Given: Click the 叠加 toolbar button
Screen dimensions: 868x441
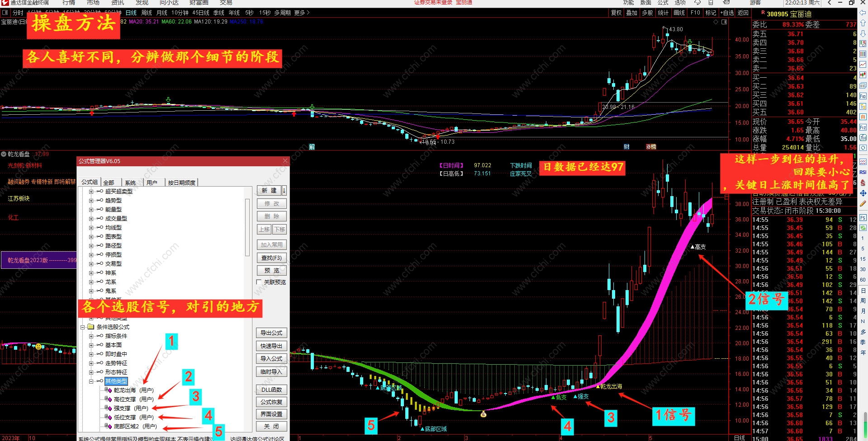Looking at the screenshot, I should (631, 13).
